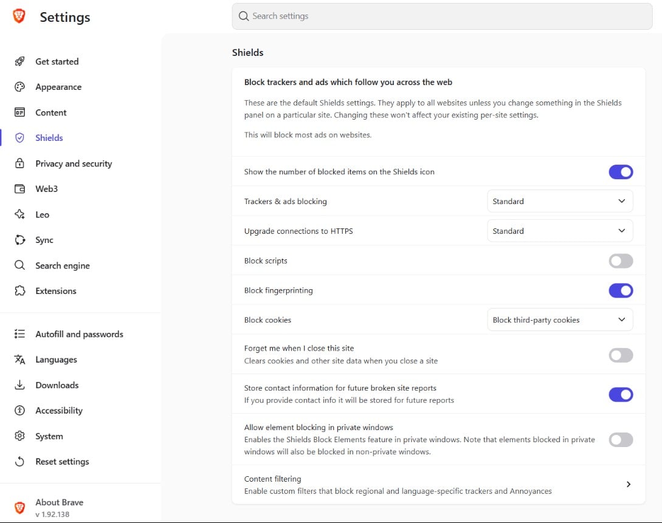This screenshot has width=662, height=523.
Task: Turn on Forget me when I close this site
Action: [621, 355]
